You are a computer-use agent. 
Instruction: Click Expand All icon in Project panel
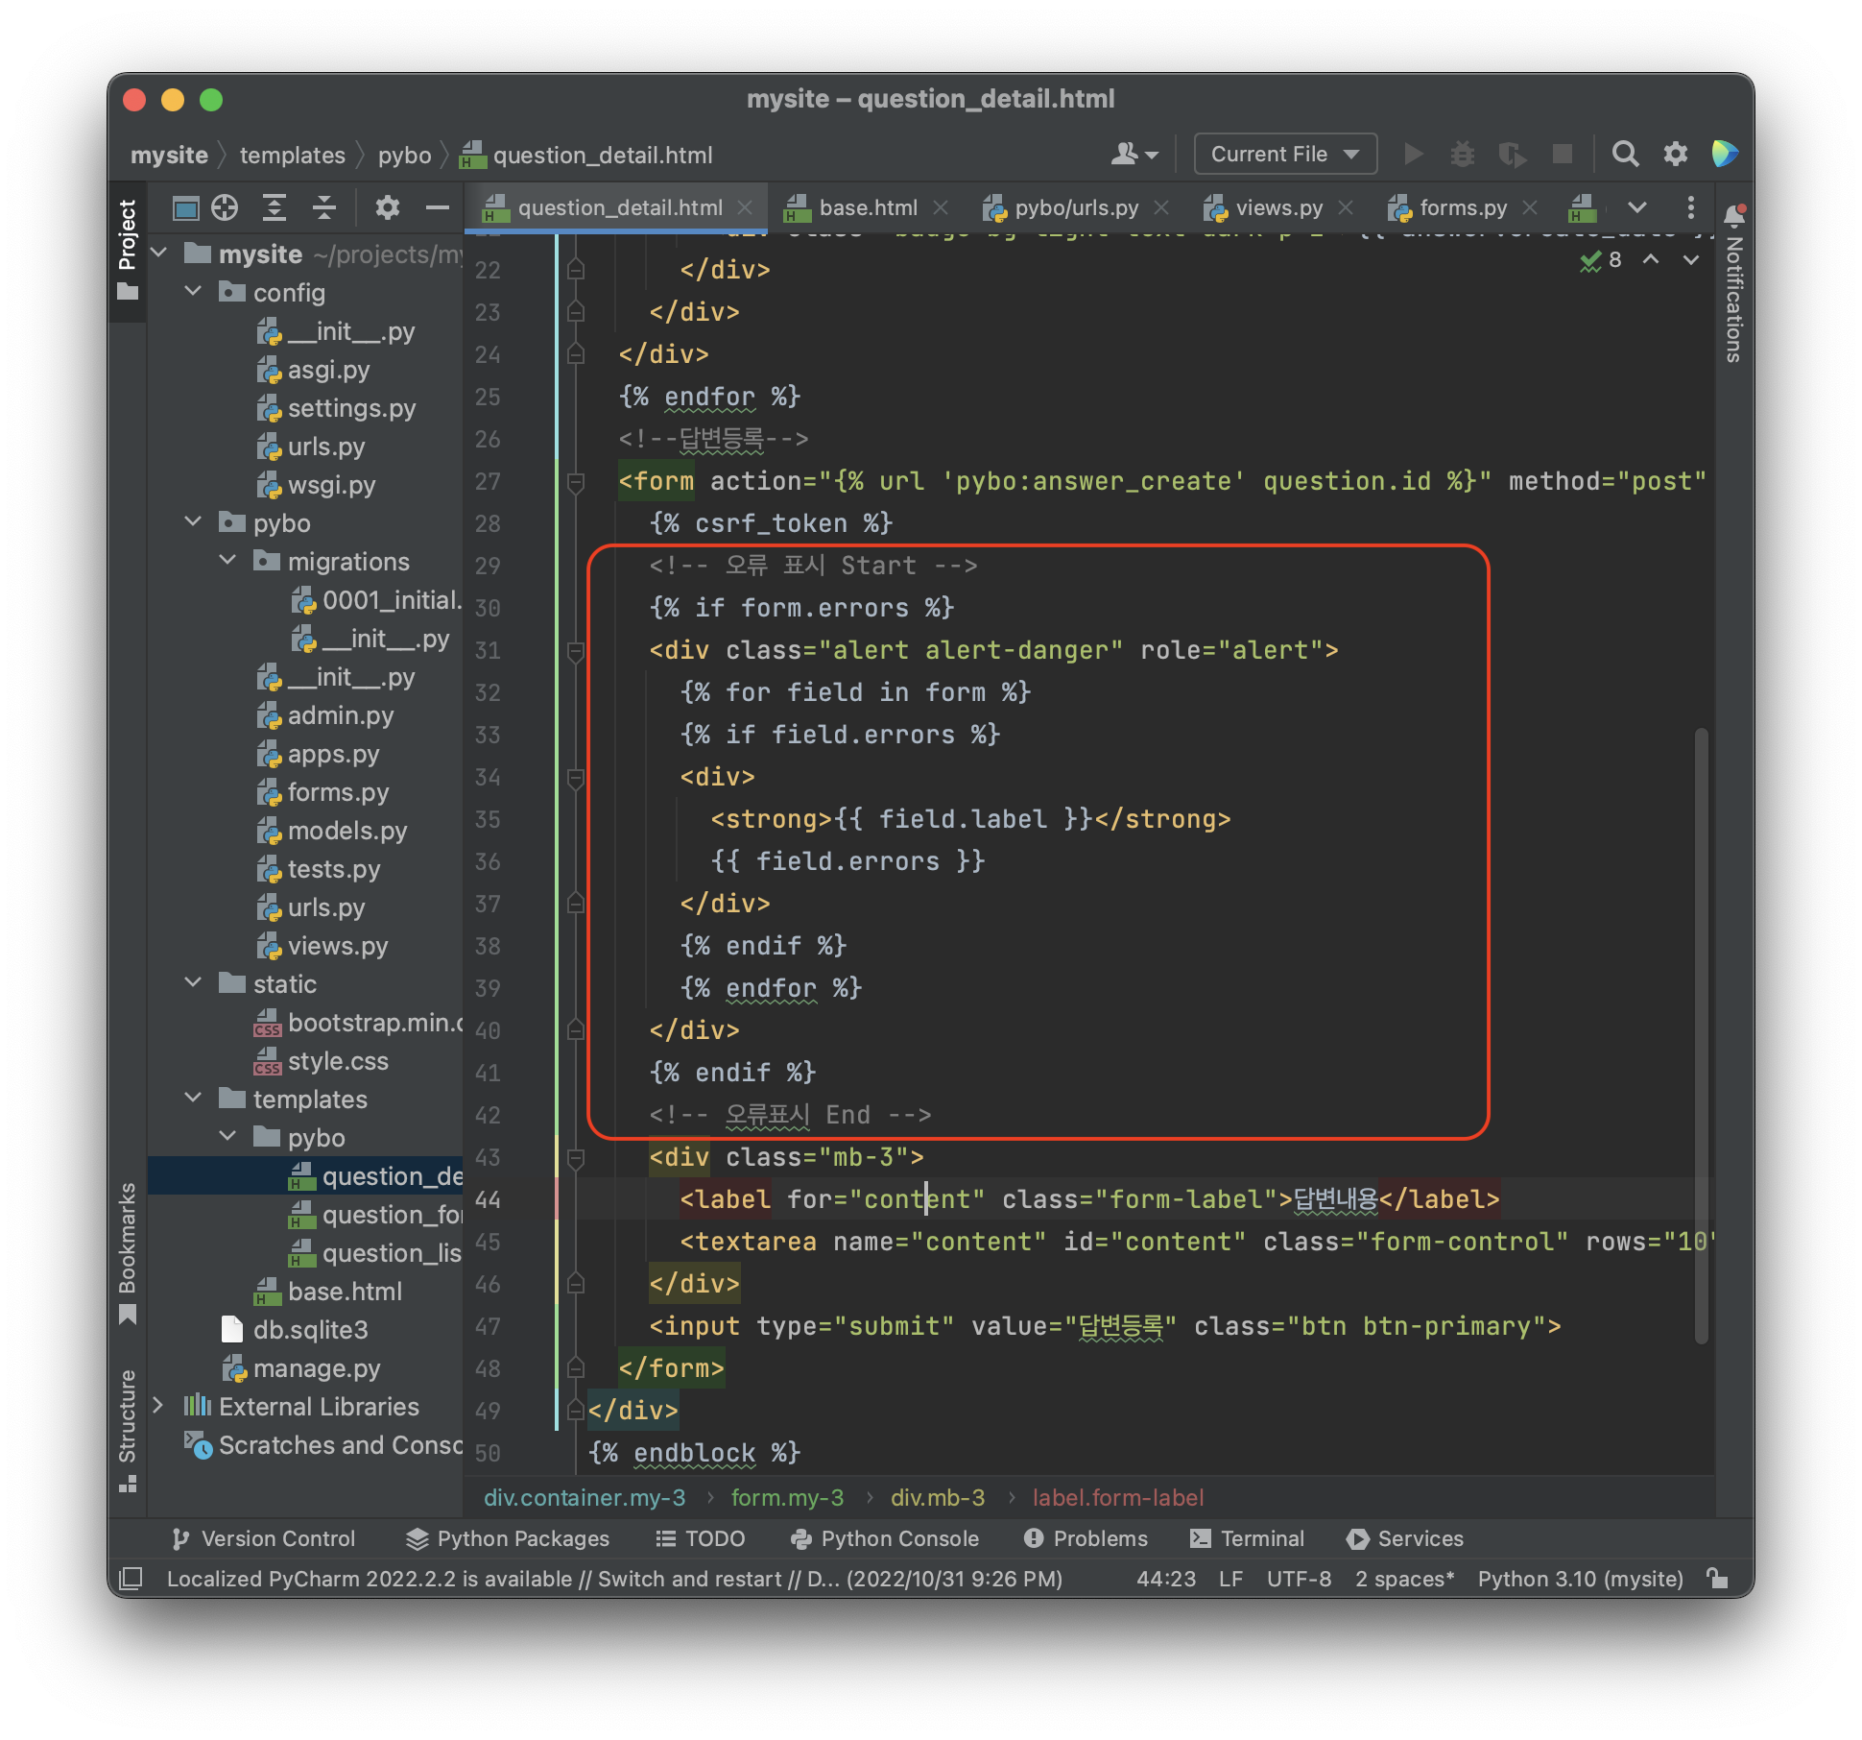tap(275, 207)
